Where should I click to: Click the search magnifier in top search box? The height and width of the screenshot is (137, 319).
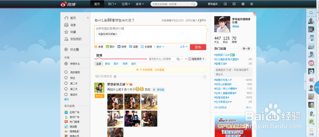[193, 4]
